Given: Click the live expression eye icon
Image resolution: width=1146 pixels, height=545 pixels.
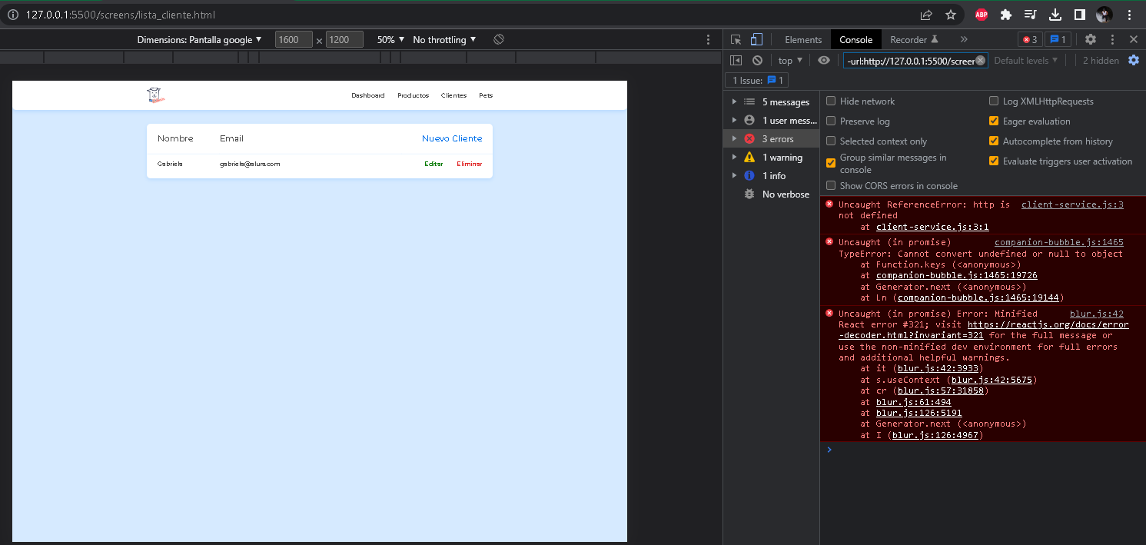Looking at the screenshot, I should point(824,60).
